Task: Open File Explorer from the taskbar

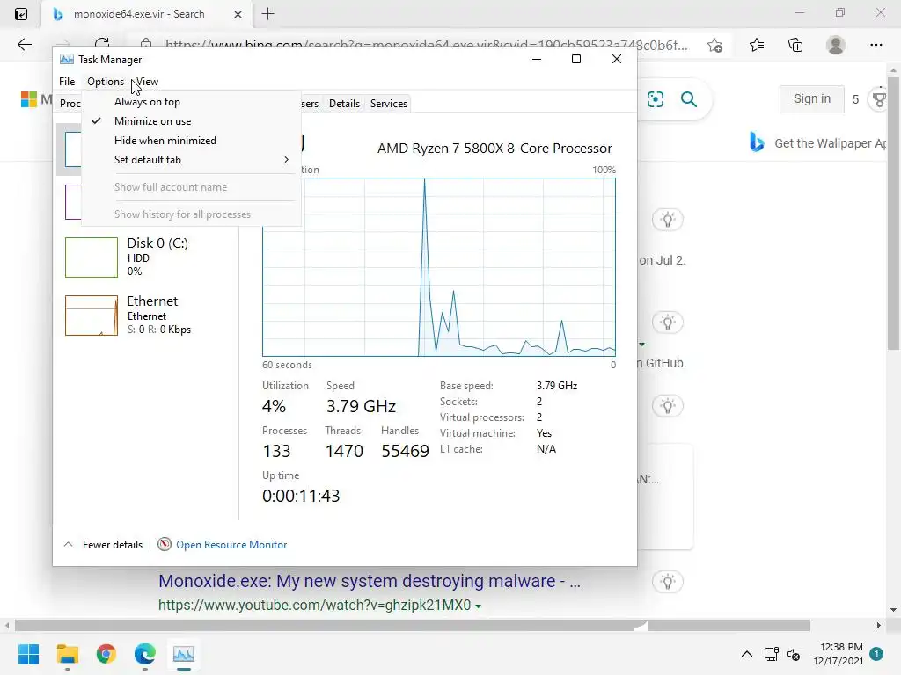Action: 67,654
